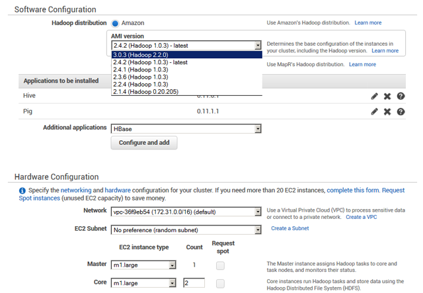423x293 pixels.
Task: Enable Request spot for the Master instance
Action: point(220,265)
